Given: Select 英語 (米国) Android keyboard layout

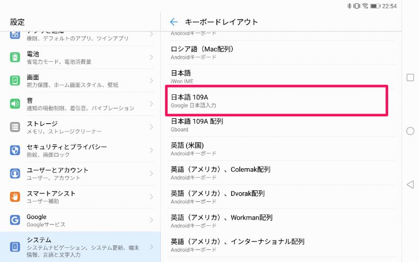Looking at the screenshot, I should pos(281,149).
